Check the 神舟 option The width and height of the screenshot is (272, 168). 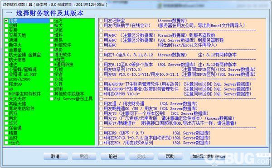click(52, 50)
